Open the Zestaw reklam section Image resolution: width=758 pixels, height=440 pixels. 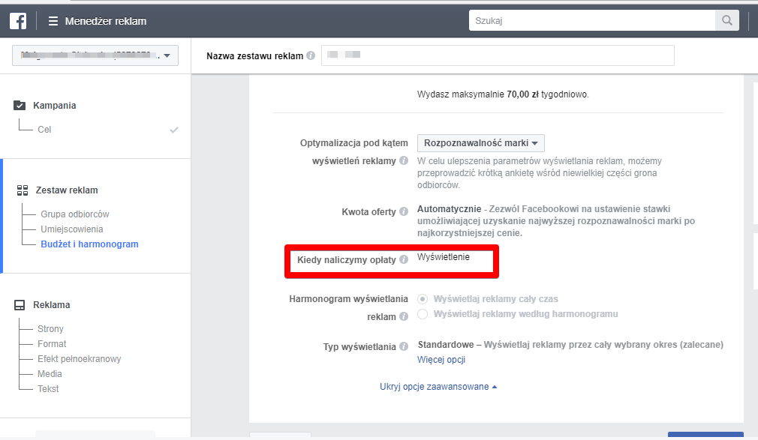tap(67, 190)
